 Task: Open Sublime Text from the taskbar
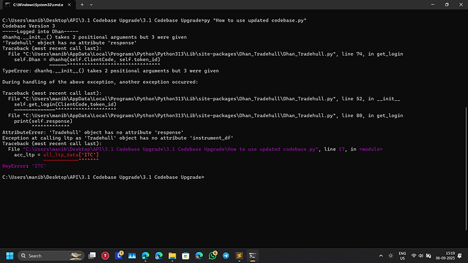pyautogui.click(x=239, y=256)
